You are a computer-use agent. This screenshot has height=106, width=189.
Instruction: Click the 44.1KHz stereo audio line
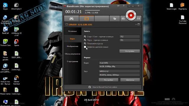[x=119, y=75]
